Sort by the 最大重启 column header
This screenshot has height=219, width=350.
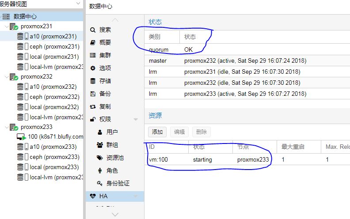299,147
